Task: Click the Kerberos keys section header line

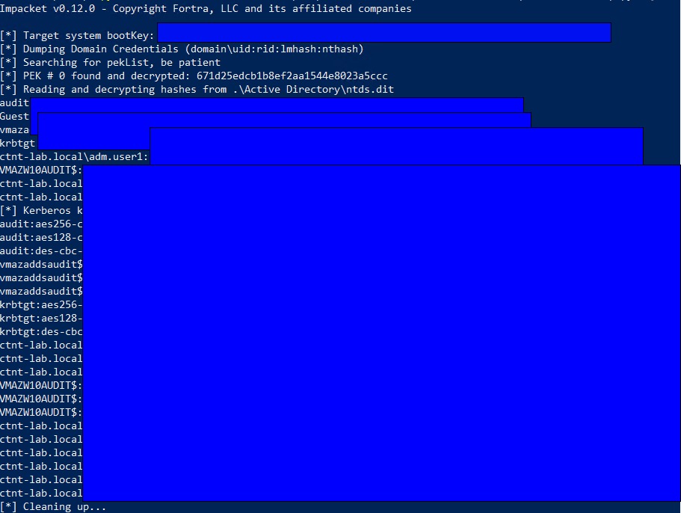Action: tap(41, 211)
